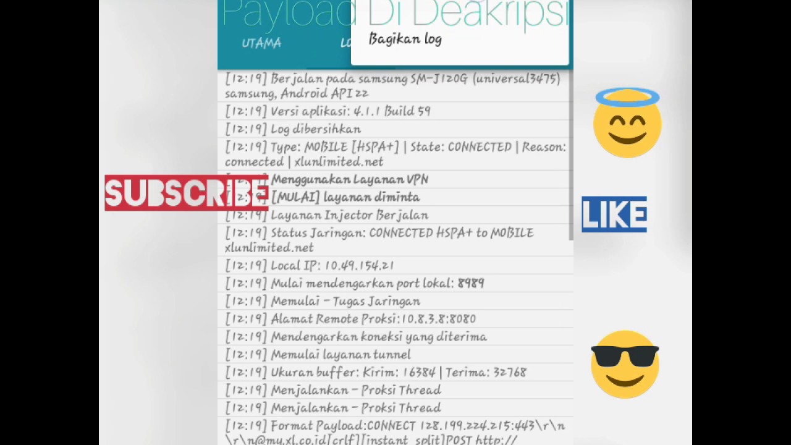Select 'Mulai mendengarkan port lokal: 8989' line
The height and width of the screenshot is (445, 791).
tap(395, 283)
